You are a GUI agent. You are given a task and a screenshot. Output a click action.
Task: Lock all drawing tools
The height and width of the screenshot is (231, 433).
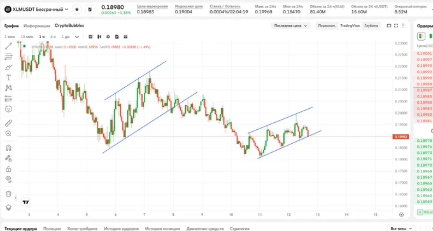tap(8, 169)
